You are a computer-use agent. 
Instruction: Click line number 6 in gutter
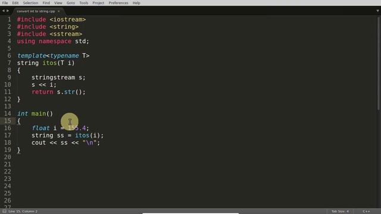point(9,55)
